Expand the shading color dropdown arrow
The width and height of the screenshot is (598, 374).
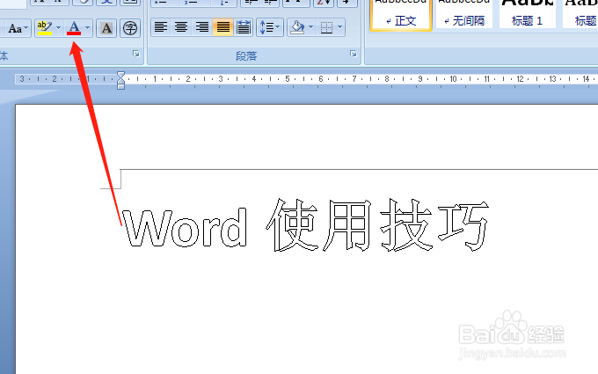pos(310,27)
